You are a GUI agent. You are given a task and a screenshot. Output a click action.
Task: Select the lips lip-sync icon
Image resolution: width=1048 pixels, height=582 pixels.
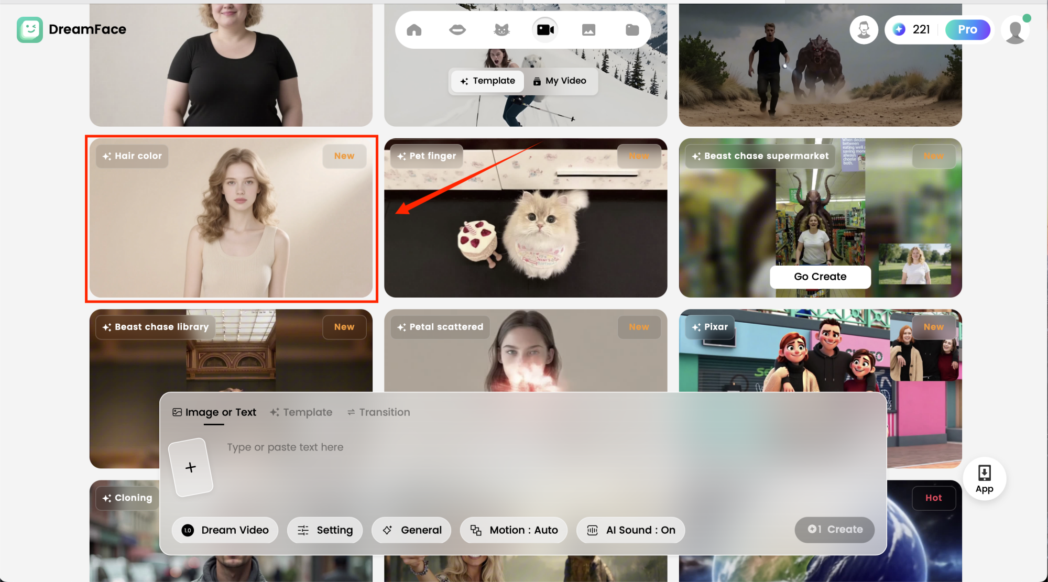tap(457, 30)
